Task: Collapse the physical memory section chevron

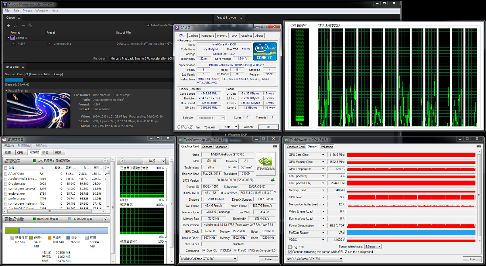Action: [105, 219]
